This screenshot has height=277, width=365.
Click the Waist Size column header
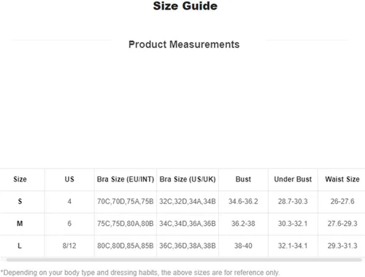pos(342,179)
